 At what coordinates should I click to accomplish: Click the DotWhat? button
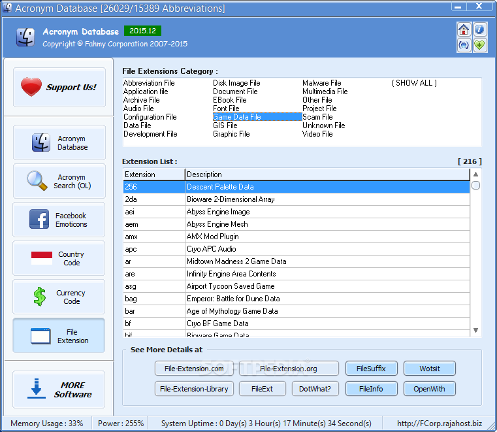[x=315, y=389]
